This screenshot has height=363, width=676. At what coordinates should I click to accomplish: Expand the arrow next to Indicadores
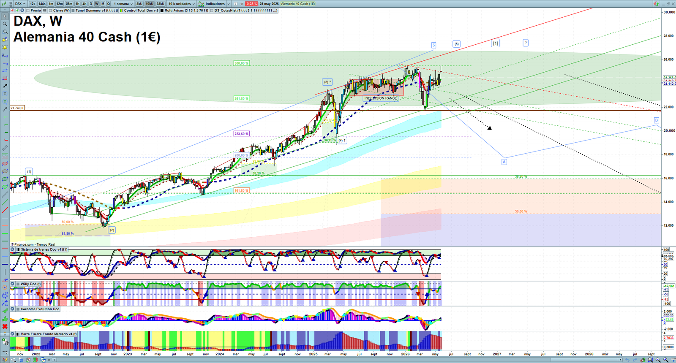tap(229, 4)
